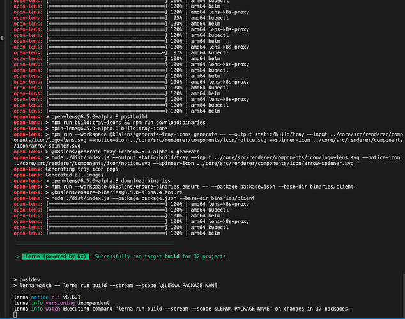The width and height of the screenshot is (405, 319).
Task: Click 'npm run build:tray-icons && npm run download:binaries' text
Action: point(128,123)
